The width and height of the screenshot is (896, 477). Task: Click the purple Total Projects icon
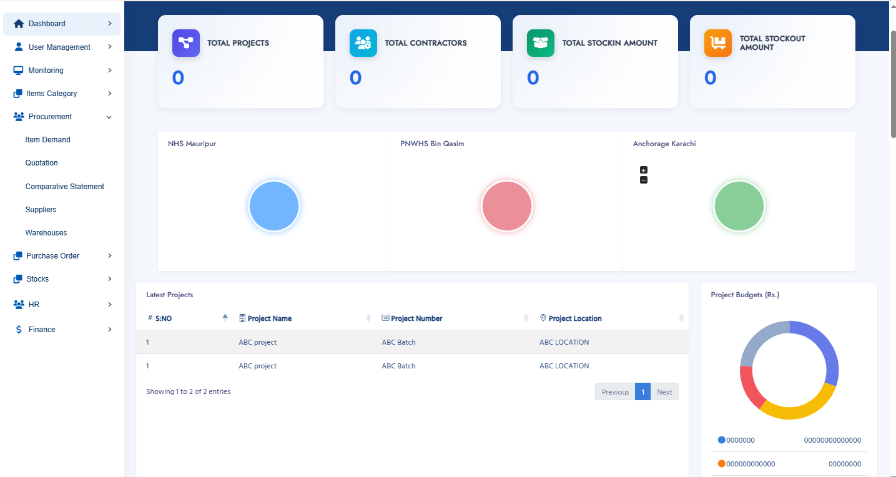pos(185,43)
